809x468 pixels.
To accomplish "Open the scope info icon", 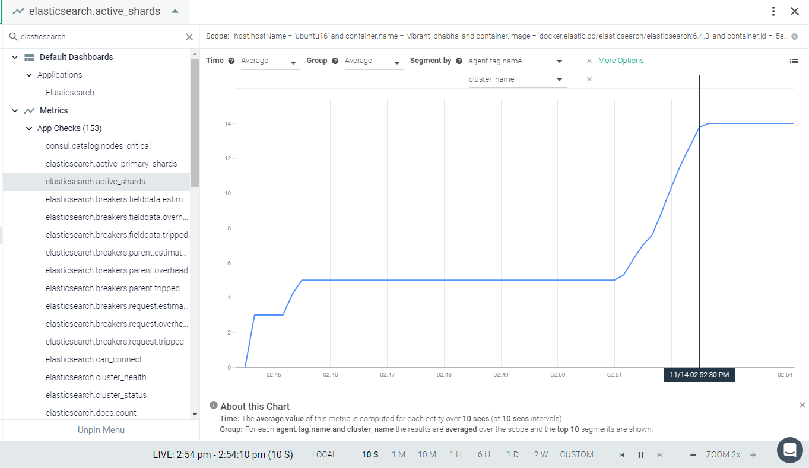I will click(x=794, y=36).
